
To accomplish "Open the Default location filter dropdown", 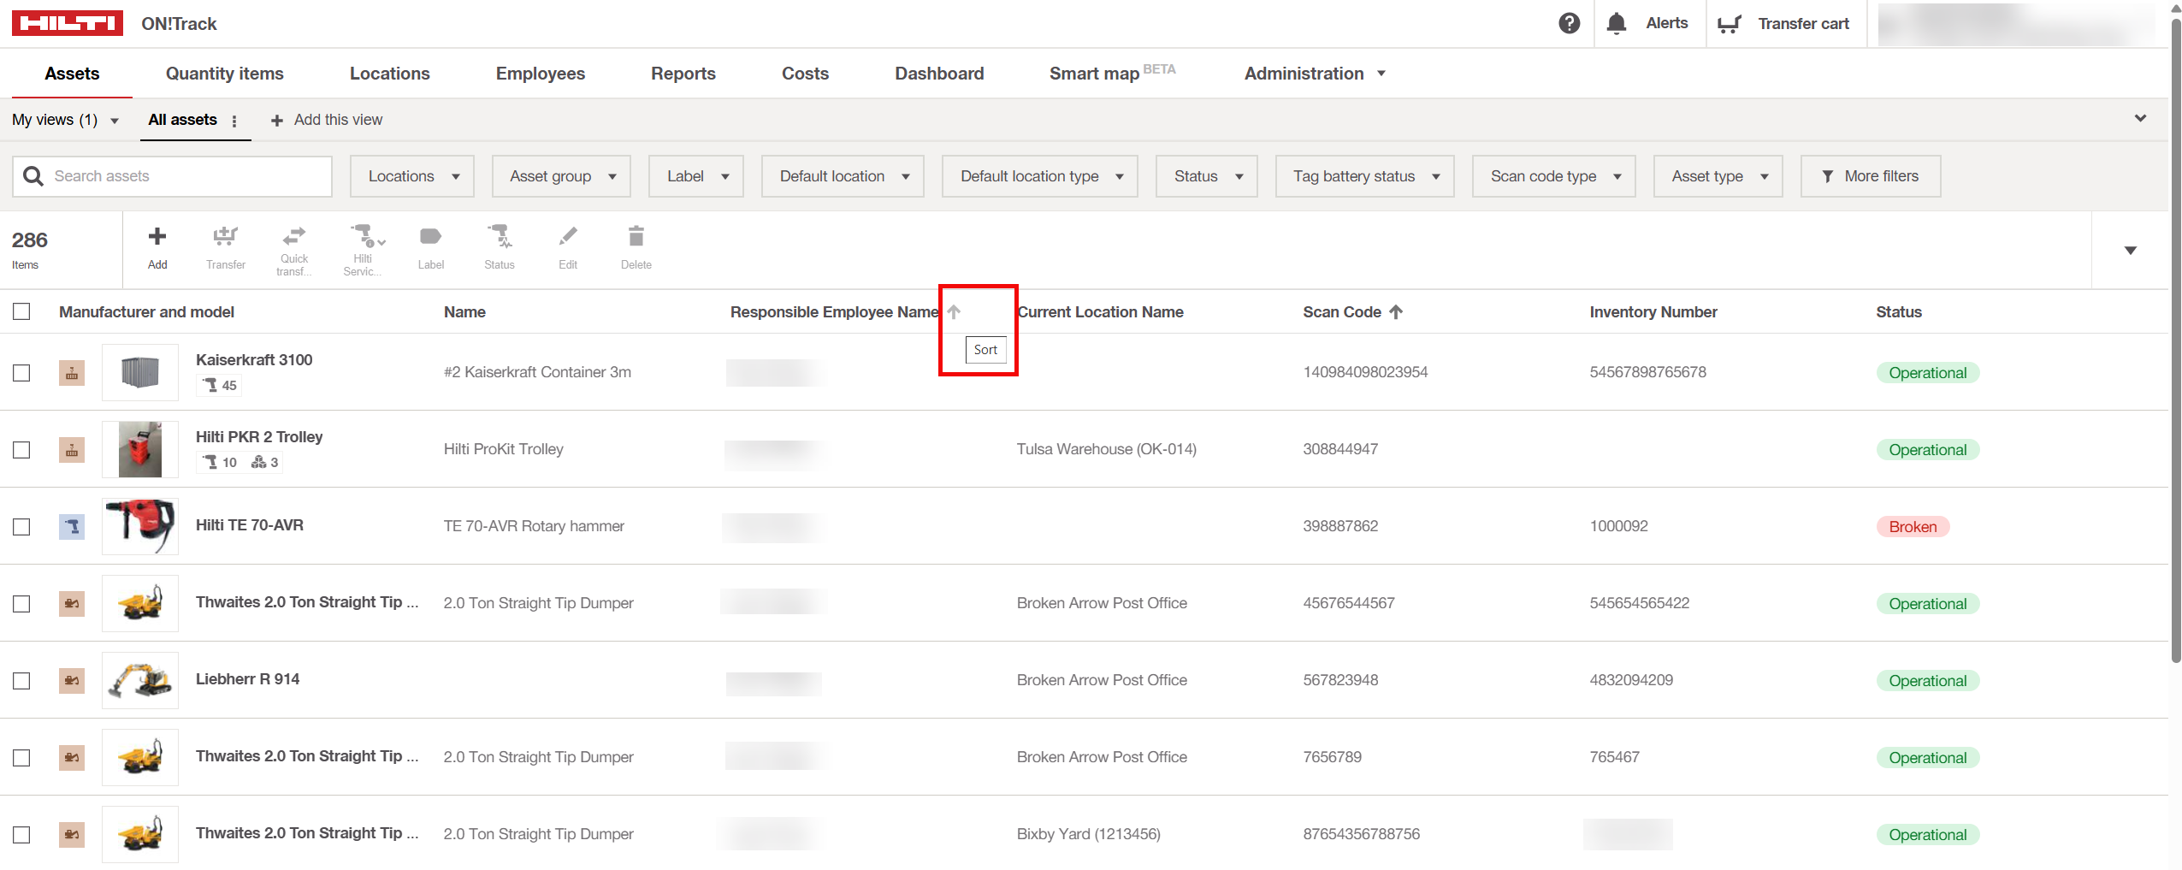I will pos(843,176).
